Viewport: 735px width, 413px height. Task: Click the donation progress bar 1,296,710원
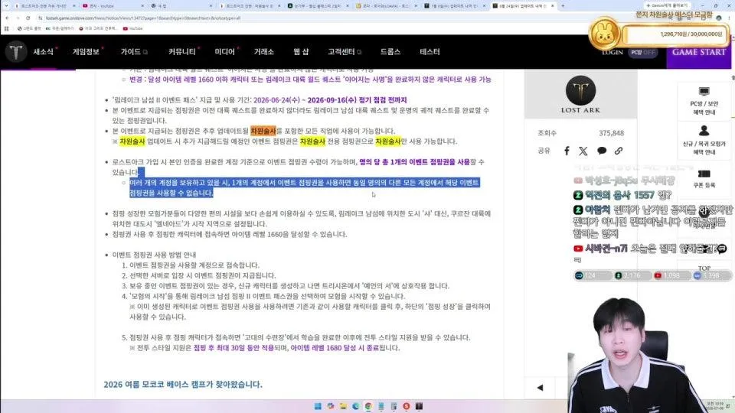675,34
